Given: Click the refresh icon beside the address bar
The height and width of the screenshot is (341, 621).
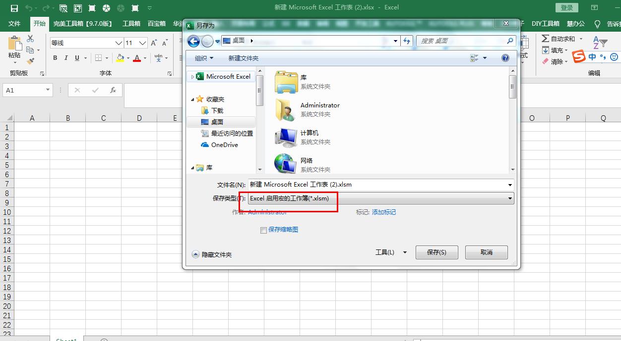Looking at the screenshot, I should pos(407,41).
